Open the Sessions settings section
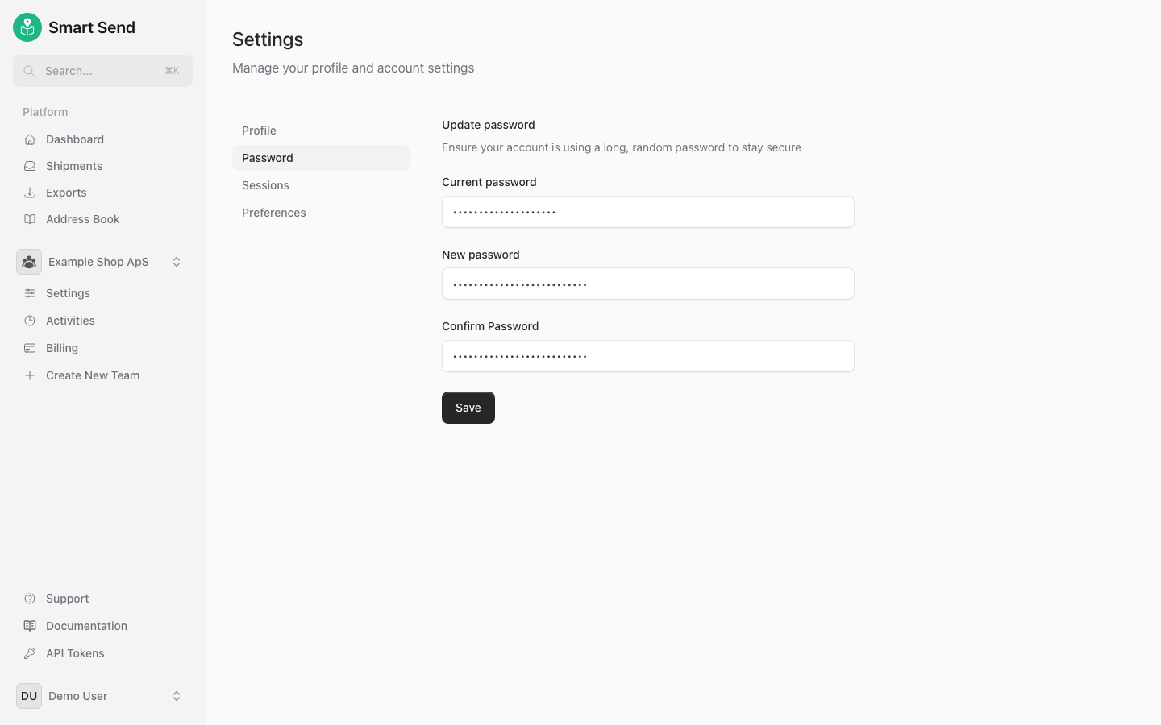1161x725 pixels. pos(265,185)
